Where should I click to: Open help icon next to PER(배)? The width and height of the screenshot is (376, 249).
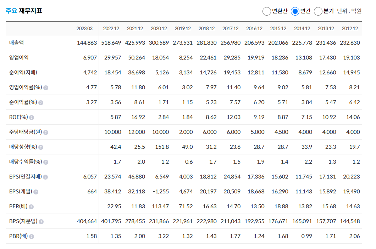pos(31,206)
